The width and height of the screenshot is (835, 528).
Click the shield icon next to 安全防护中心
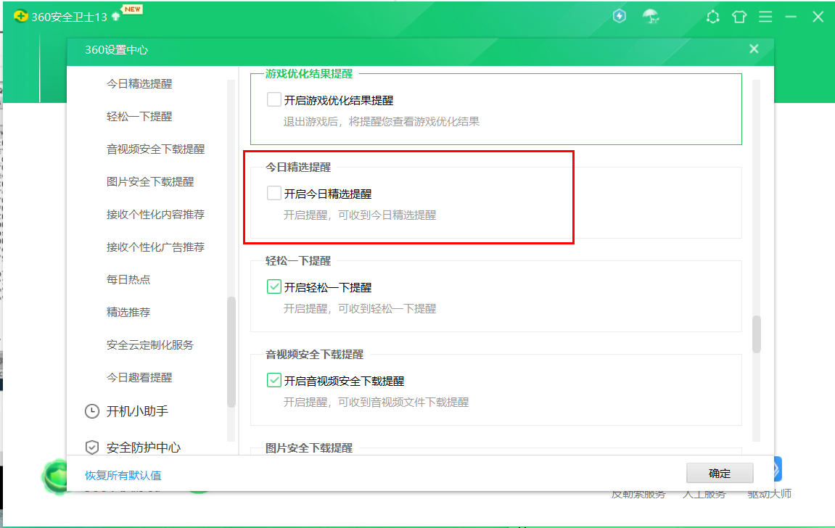coord(91,447)
